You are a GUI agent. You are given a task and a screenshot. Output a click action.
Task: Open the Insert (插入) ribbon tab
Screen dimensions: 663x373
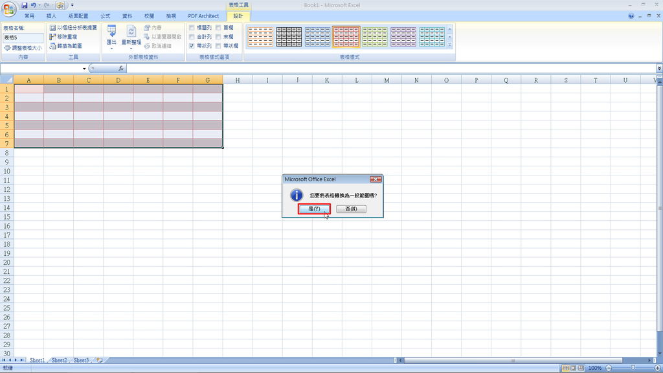coord(51,16)
